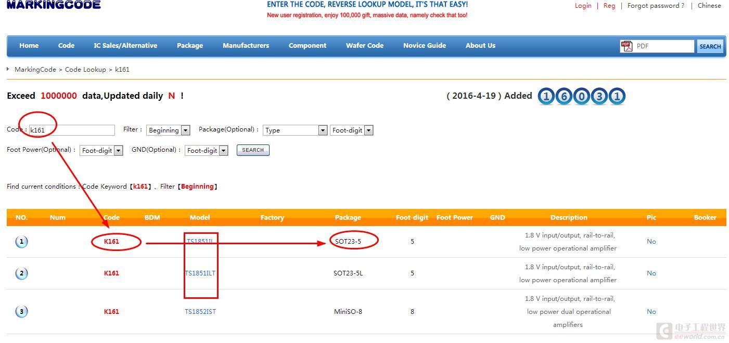Click No in Pic column for TS1851ILT

(651, 273)
